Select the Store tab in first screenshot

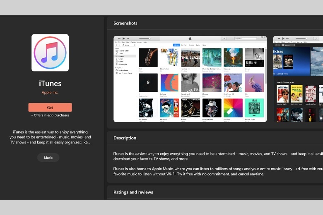pos(204,45)
